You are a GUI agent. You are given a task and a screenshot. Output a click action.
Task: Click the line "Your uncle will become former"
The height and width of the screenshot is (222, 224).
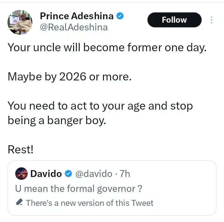[x=107, y=48]
